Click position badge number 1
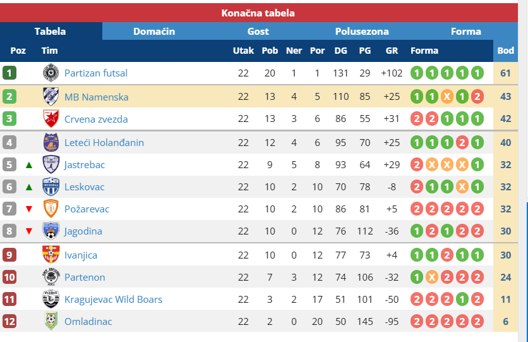 coord(9,73)
